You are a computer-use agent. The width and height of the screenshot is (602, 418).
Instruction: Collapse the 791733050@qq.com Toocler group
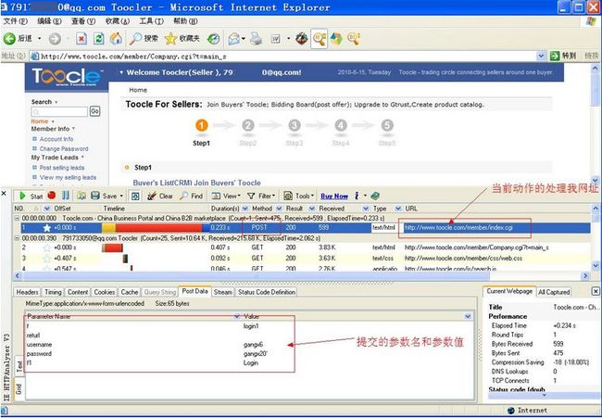(x=17, y=238)
